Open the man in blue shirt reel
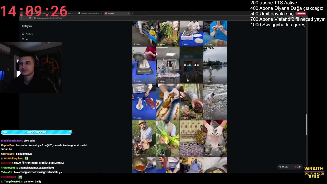Viewport: 327px width, 184px height. point(215,33)
